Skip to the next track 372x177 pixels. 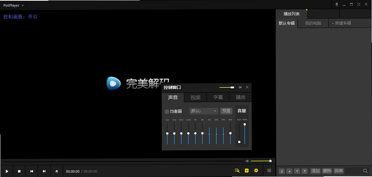pos(44,171)
